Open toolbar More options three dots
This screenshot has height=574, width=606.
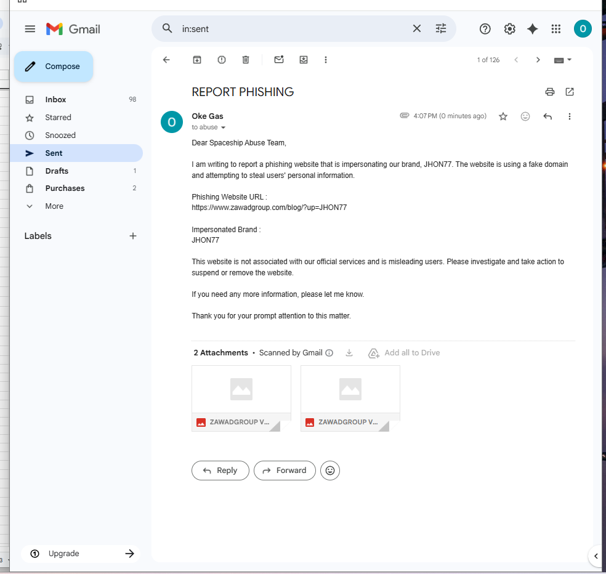tap(326, 60)
